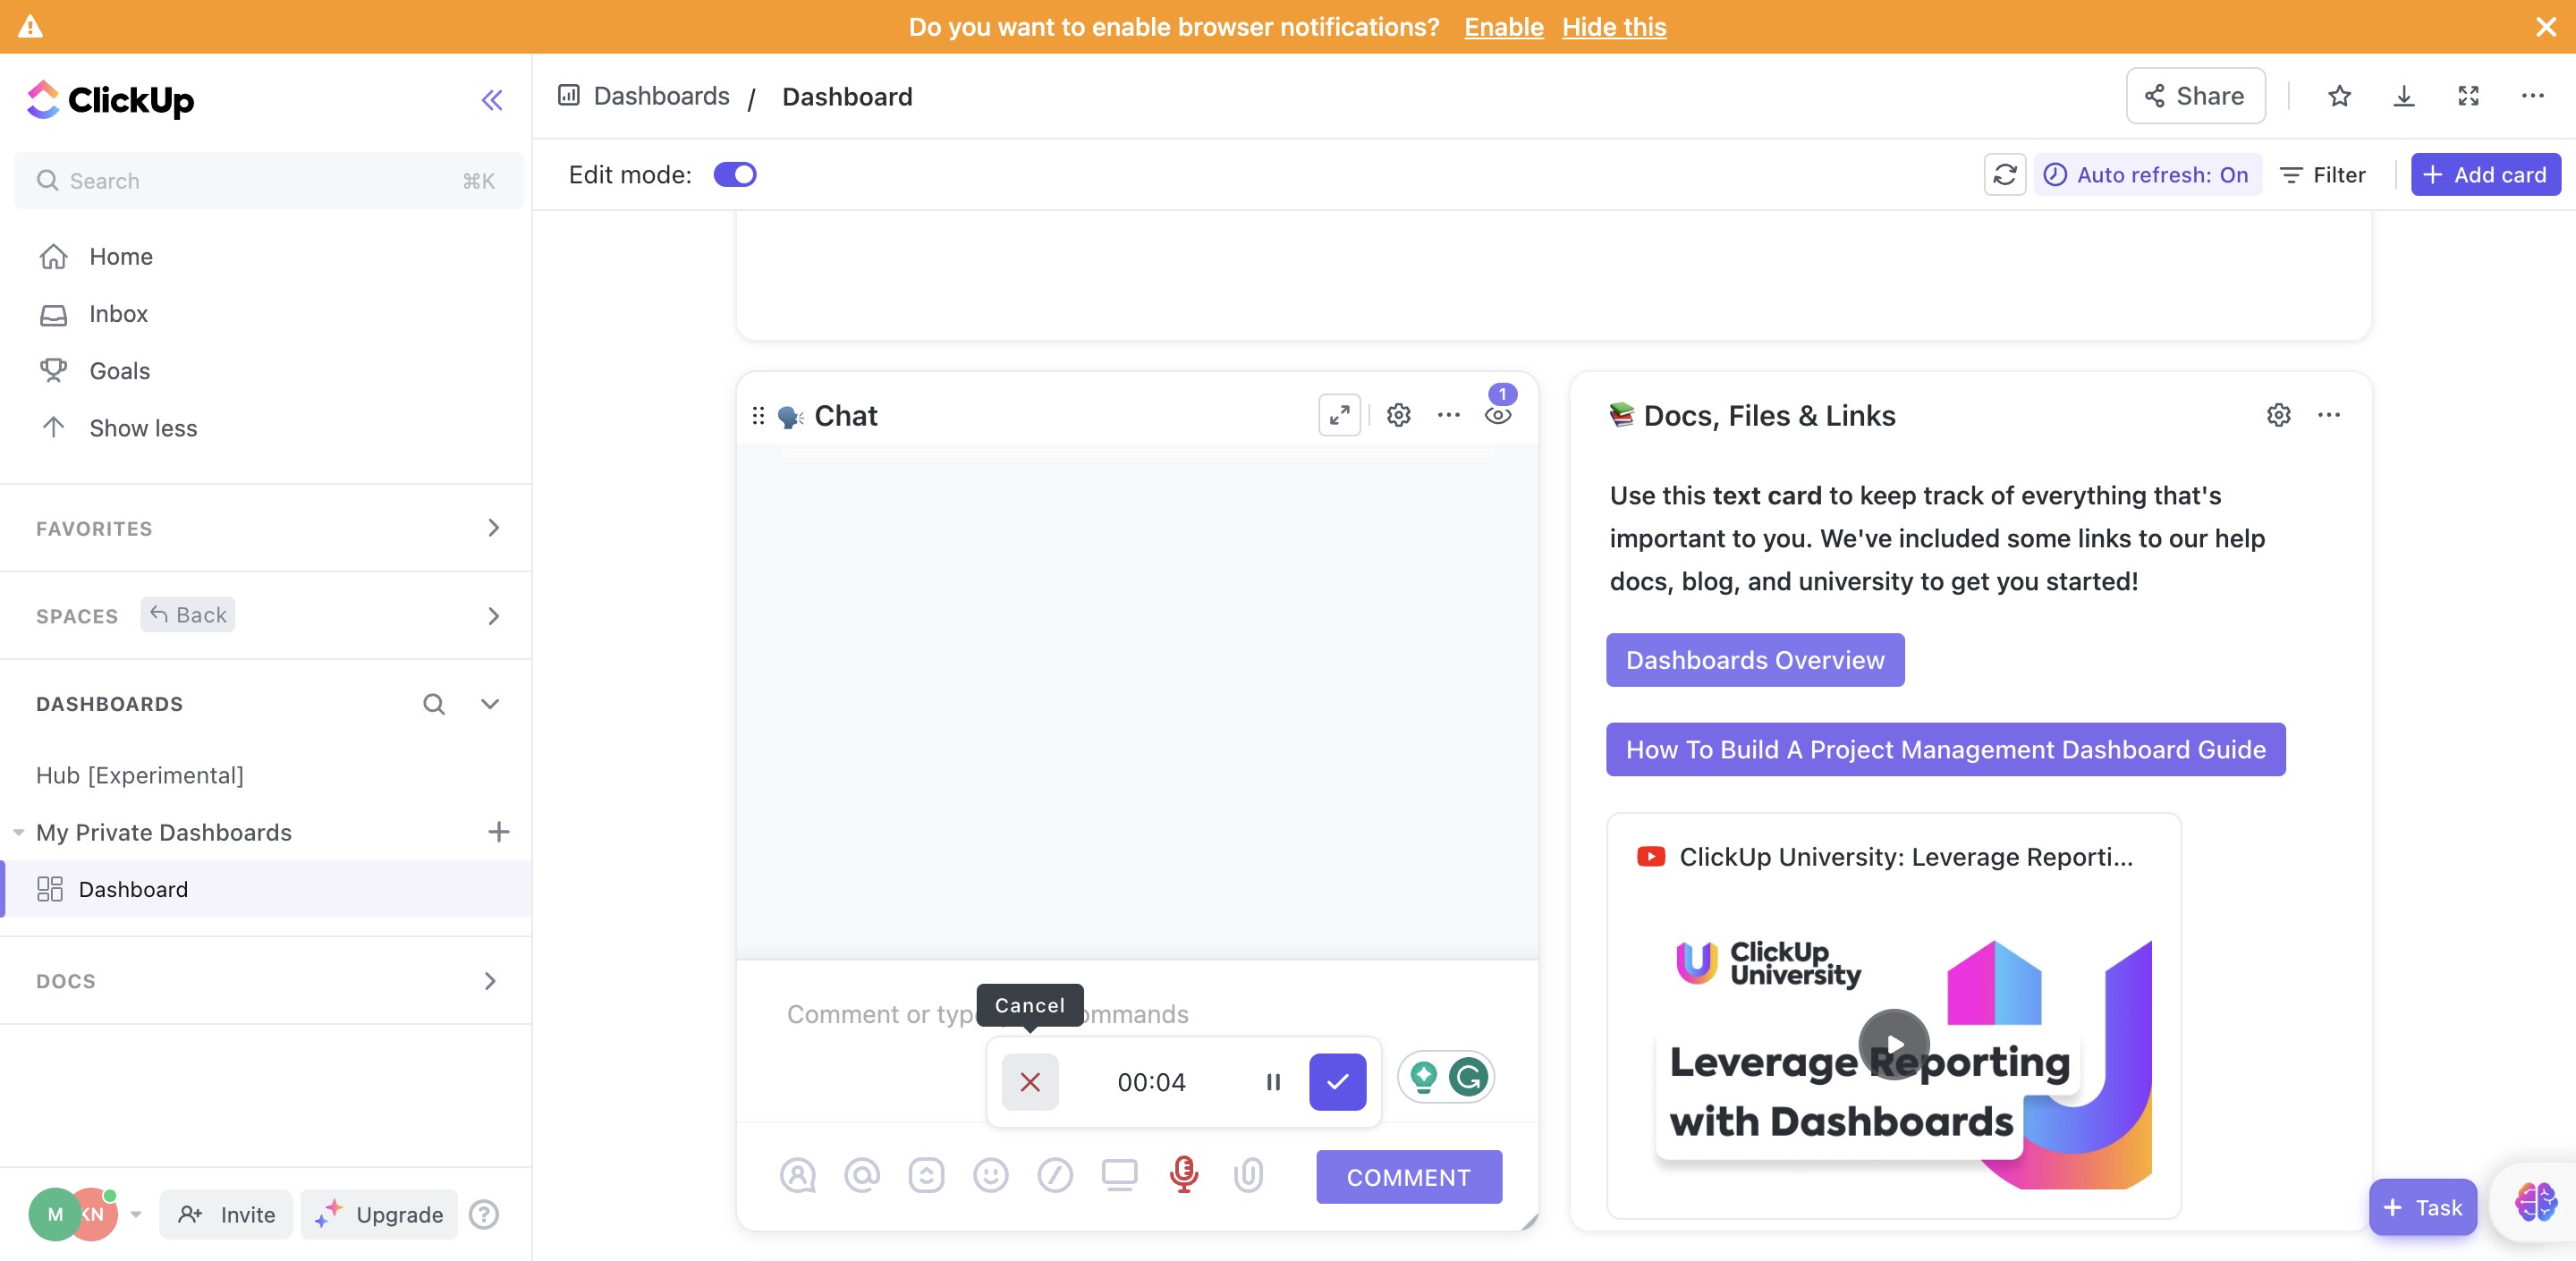Click the microphone voice recording icon
Viewport: 2576px width, 1261px height.
(x=1183, y=1174)
